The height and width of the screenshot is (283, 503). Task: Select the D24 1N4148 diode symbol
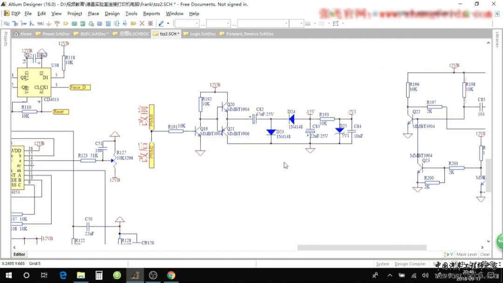[292, 119]
